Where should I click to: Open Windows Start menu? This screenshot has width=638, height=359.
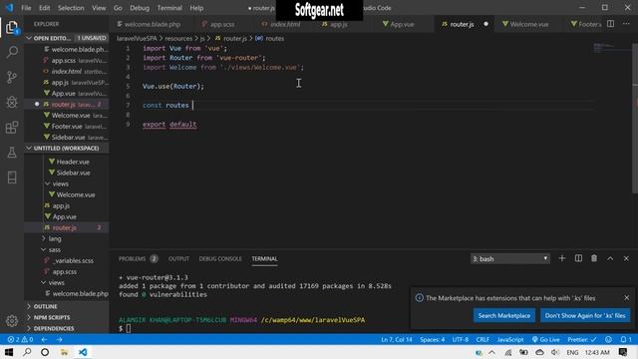point(9,352)
